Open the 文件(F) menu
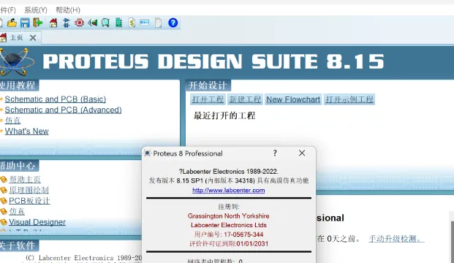The width and height of the screenshot is (454, 263). (8, 10)
